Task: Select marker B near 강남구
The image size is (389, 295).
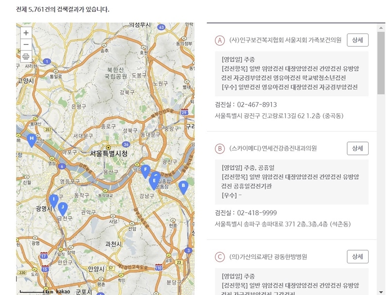Action: click(183, 186)
